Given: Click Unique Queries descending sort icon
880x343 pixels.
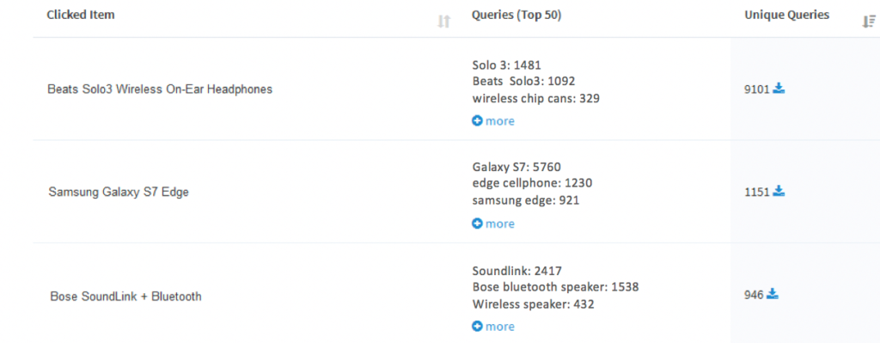Looking at the screenshot, I should pos(868,21).
